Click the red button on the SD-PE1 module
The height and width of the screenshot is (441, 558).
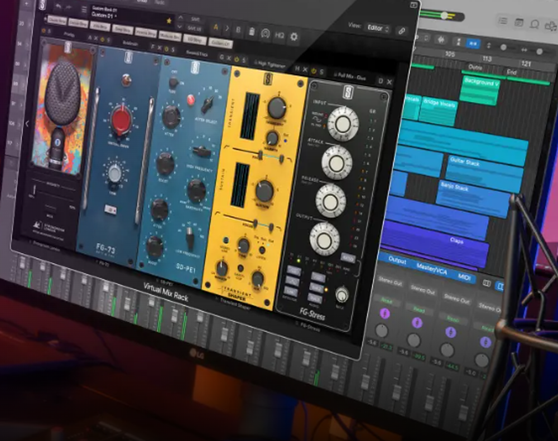[191, 100]
